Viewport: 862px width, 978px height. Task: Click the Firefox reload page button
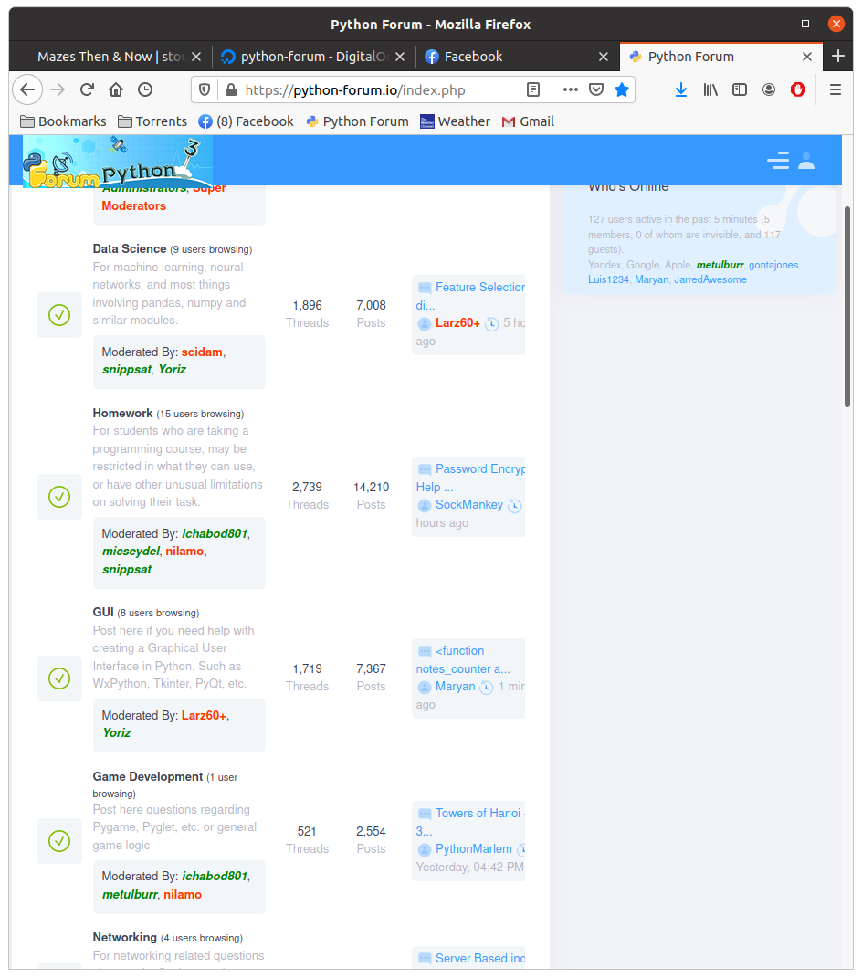click(x=87, y=89)
